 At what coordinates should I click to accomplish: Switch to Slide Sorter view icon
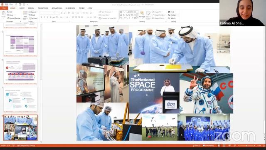224,146
